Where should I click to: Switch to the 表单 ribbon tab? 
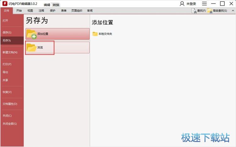[64, 11]
